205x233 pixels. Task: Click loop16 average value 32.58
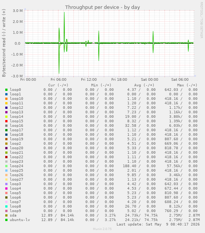point(130,126)
